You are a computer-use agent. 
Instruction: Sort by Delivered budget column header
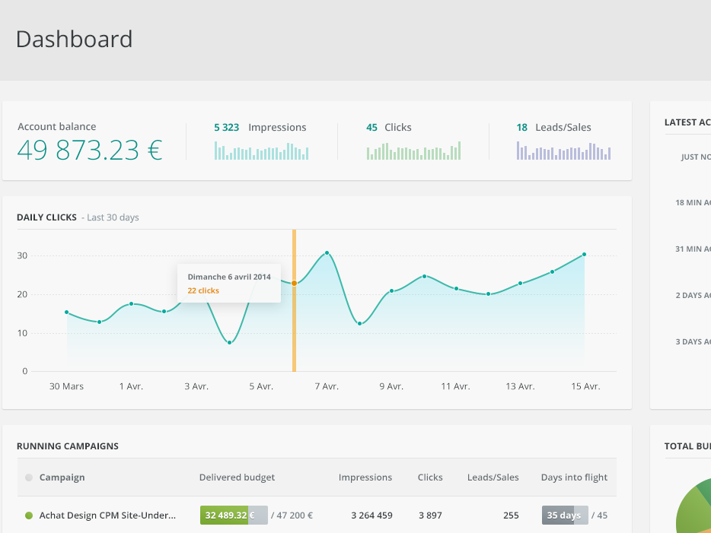coord(238,477)
